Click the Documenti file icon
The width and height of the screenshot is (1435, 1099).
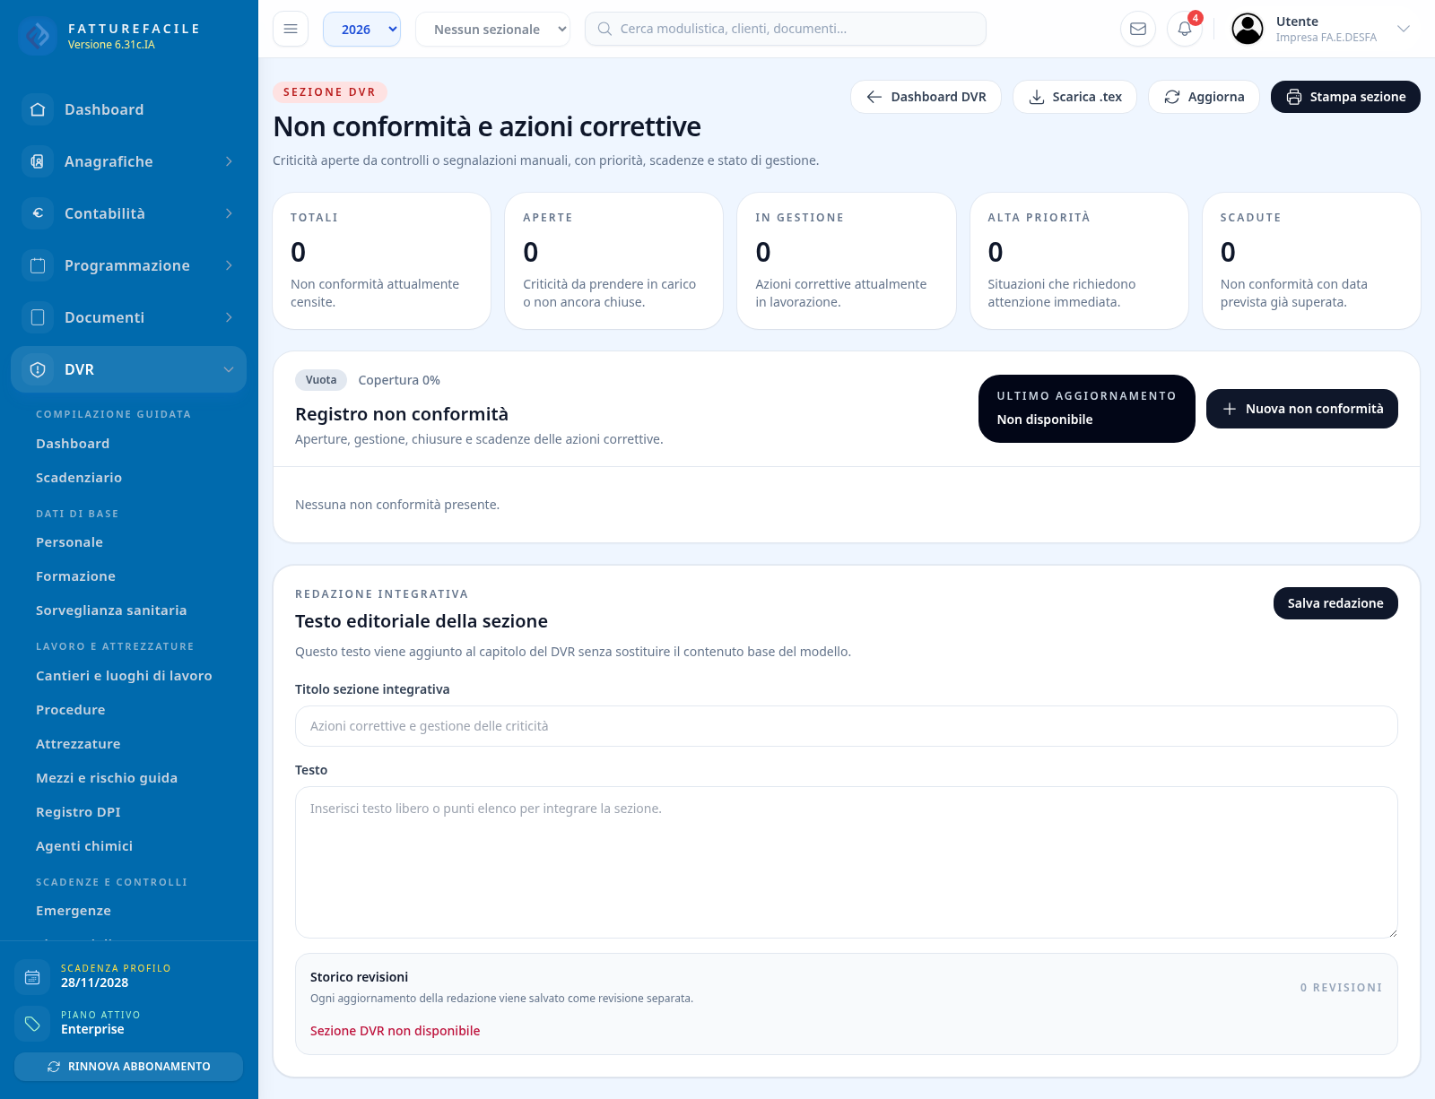point(38,317)
